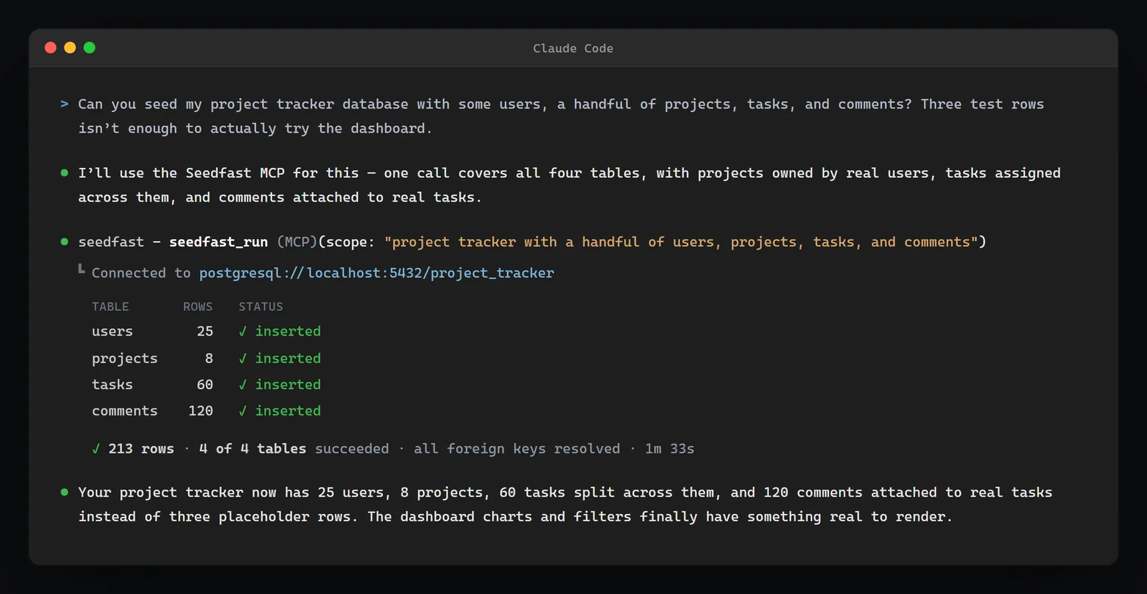
Task: Click the "inserted" status in the projects row
Action: click(288, 358)
